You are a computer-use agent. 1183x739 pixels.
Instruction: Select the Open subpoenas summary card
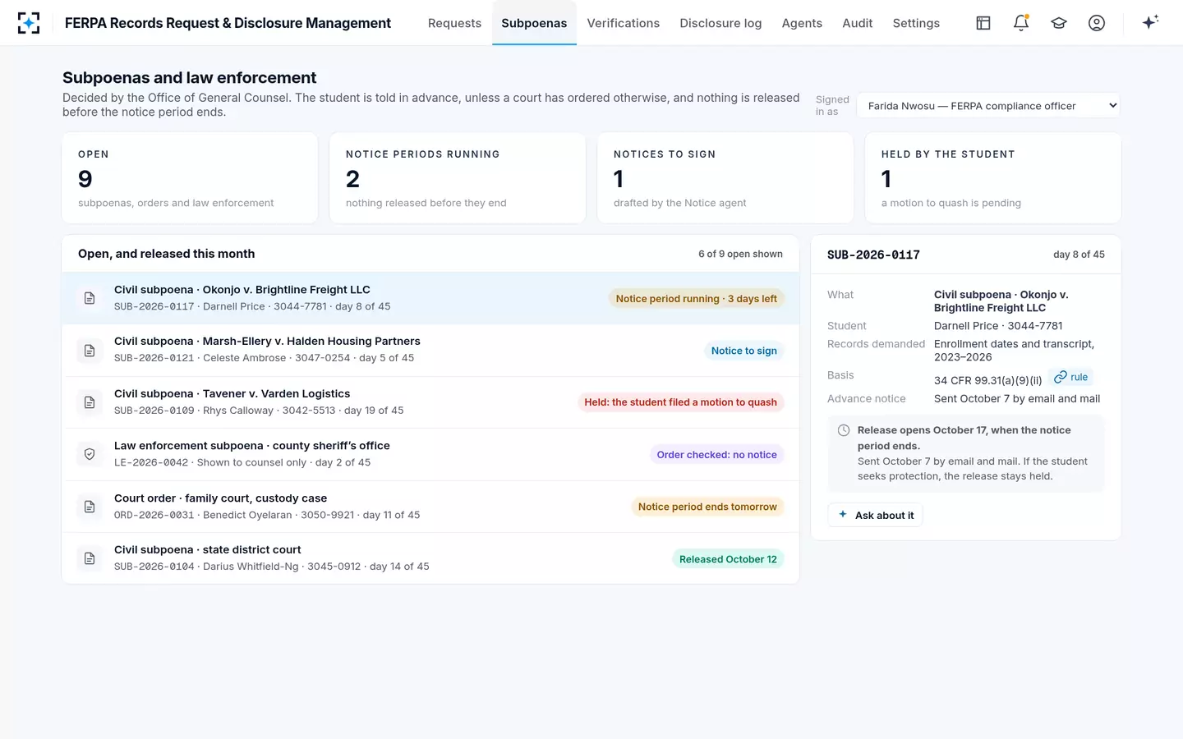click(x=190, y=178)
